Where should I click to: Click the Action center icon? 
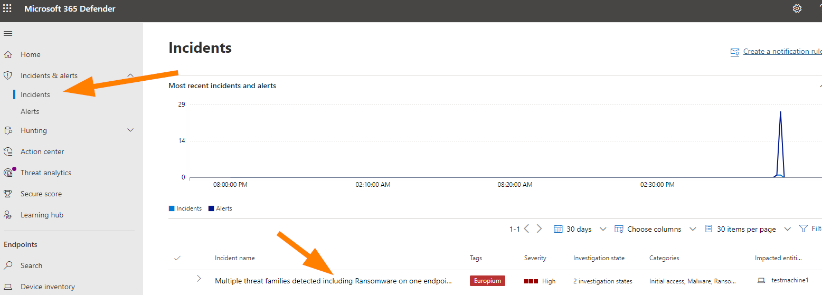point(8,151)
